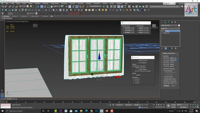Screen dimensions: 200x113
Task: Click Configure Modifier Sets icon under stack
Action: point(176,48)
